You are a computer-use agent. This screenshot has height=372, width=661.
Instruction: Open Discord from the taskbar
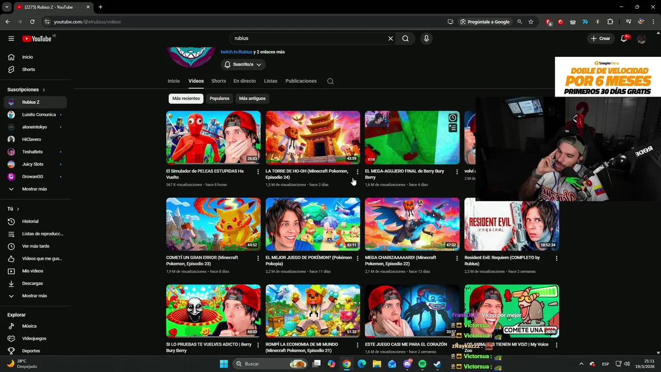[x=407, y=364]
